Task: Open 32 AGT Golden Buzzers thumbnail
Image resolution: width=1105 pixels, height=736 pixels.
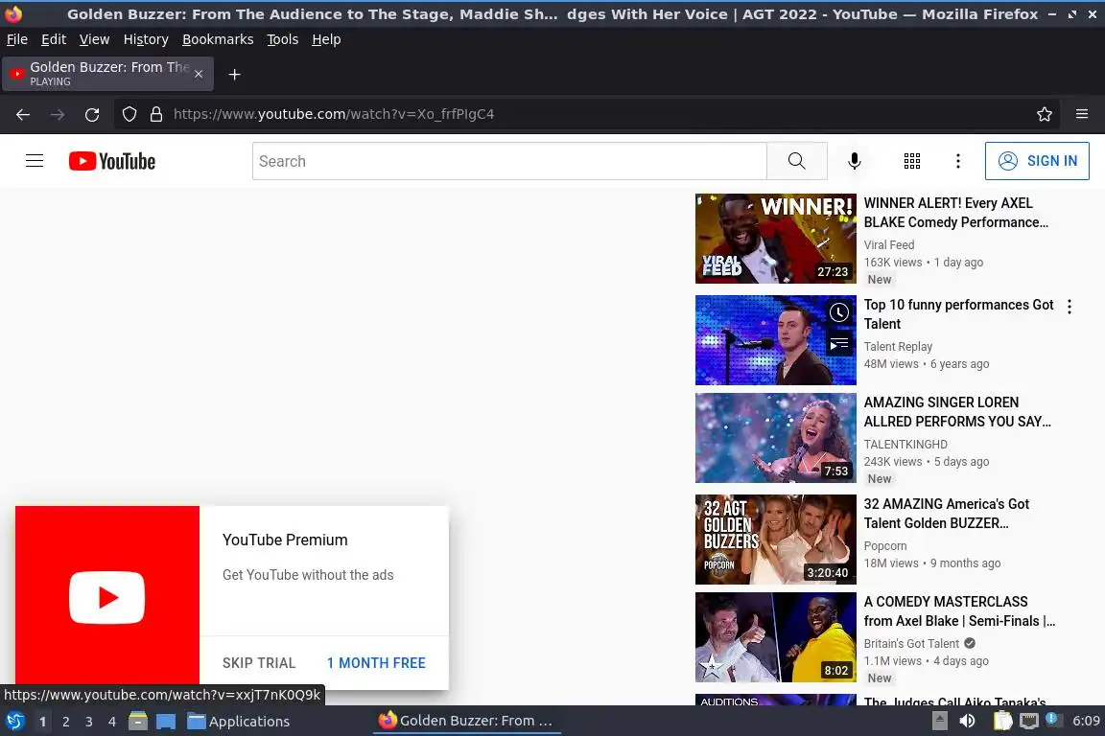Action: point(776,540)
